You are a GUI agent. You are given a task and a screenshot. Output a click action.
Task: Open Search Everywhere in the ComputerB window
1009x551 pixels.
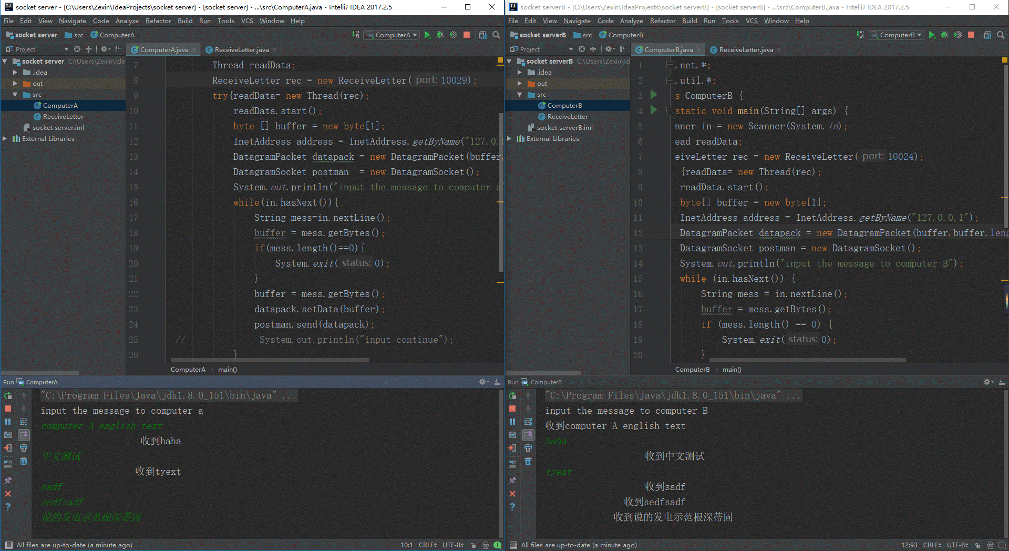click(1001, 35)
